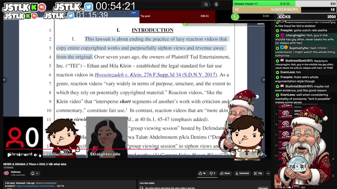This screenshot has width=337, height=189.
Task: Share the video with Share button
Action: (225, 173)
